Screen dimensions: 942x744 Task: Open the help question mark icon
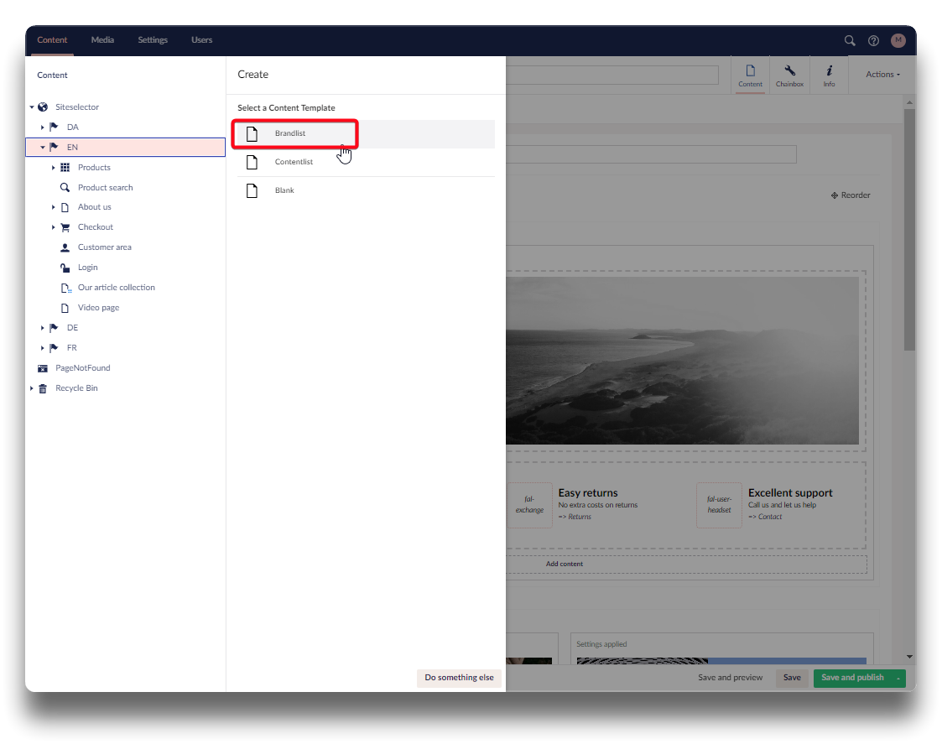click(x=873, y=40)
